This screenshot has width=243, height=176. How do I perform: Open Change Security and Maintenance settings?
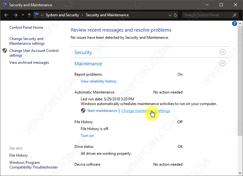(27, 41)
